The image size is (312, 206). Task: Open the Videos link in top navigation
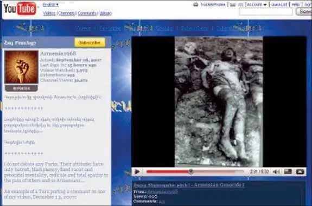point(49,14)
